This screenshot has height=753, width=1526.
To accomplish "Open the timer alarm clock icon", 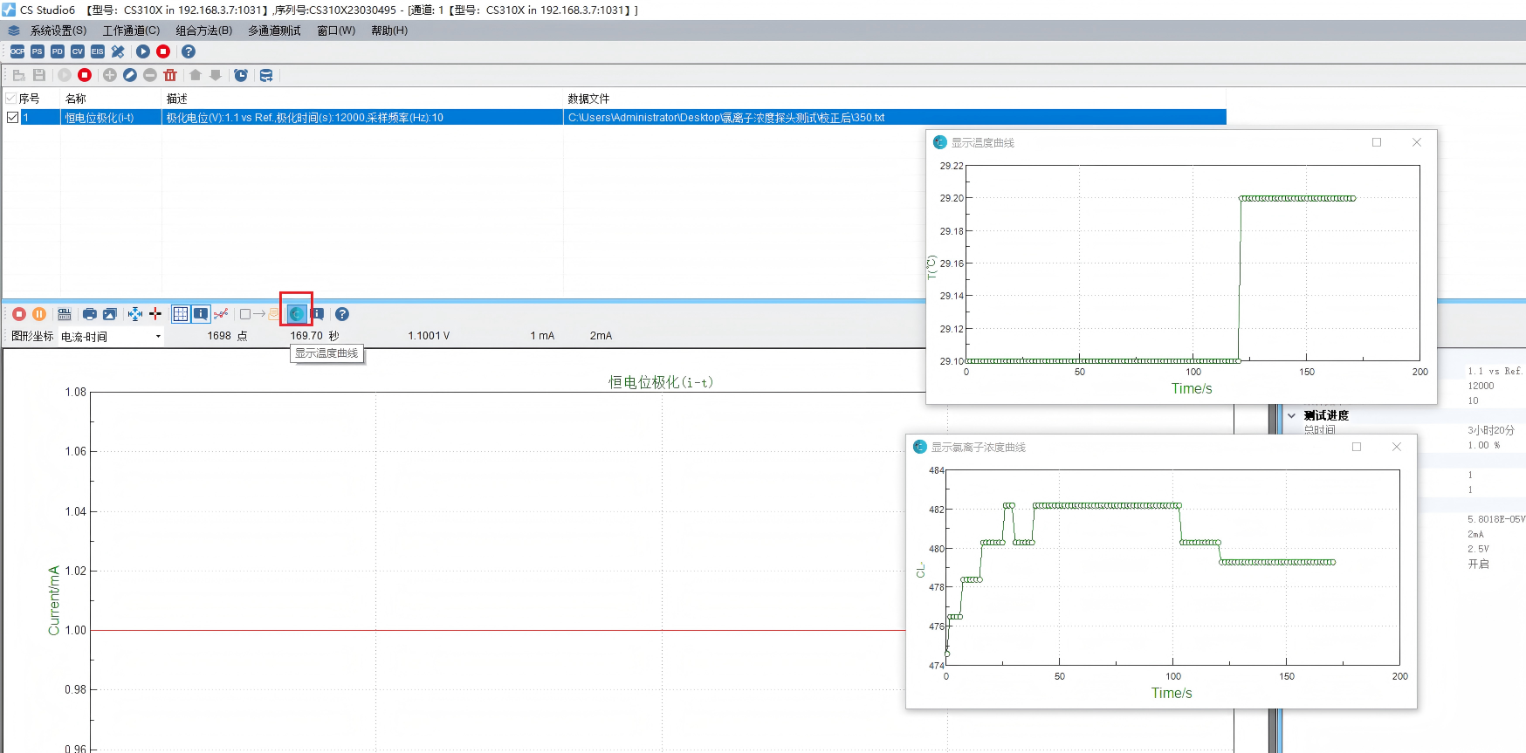I will (x=241, y=75).
